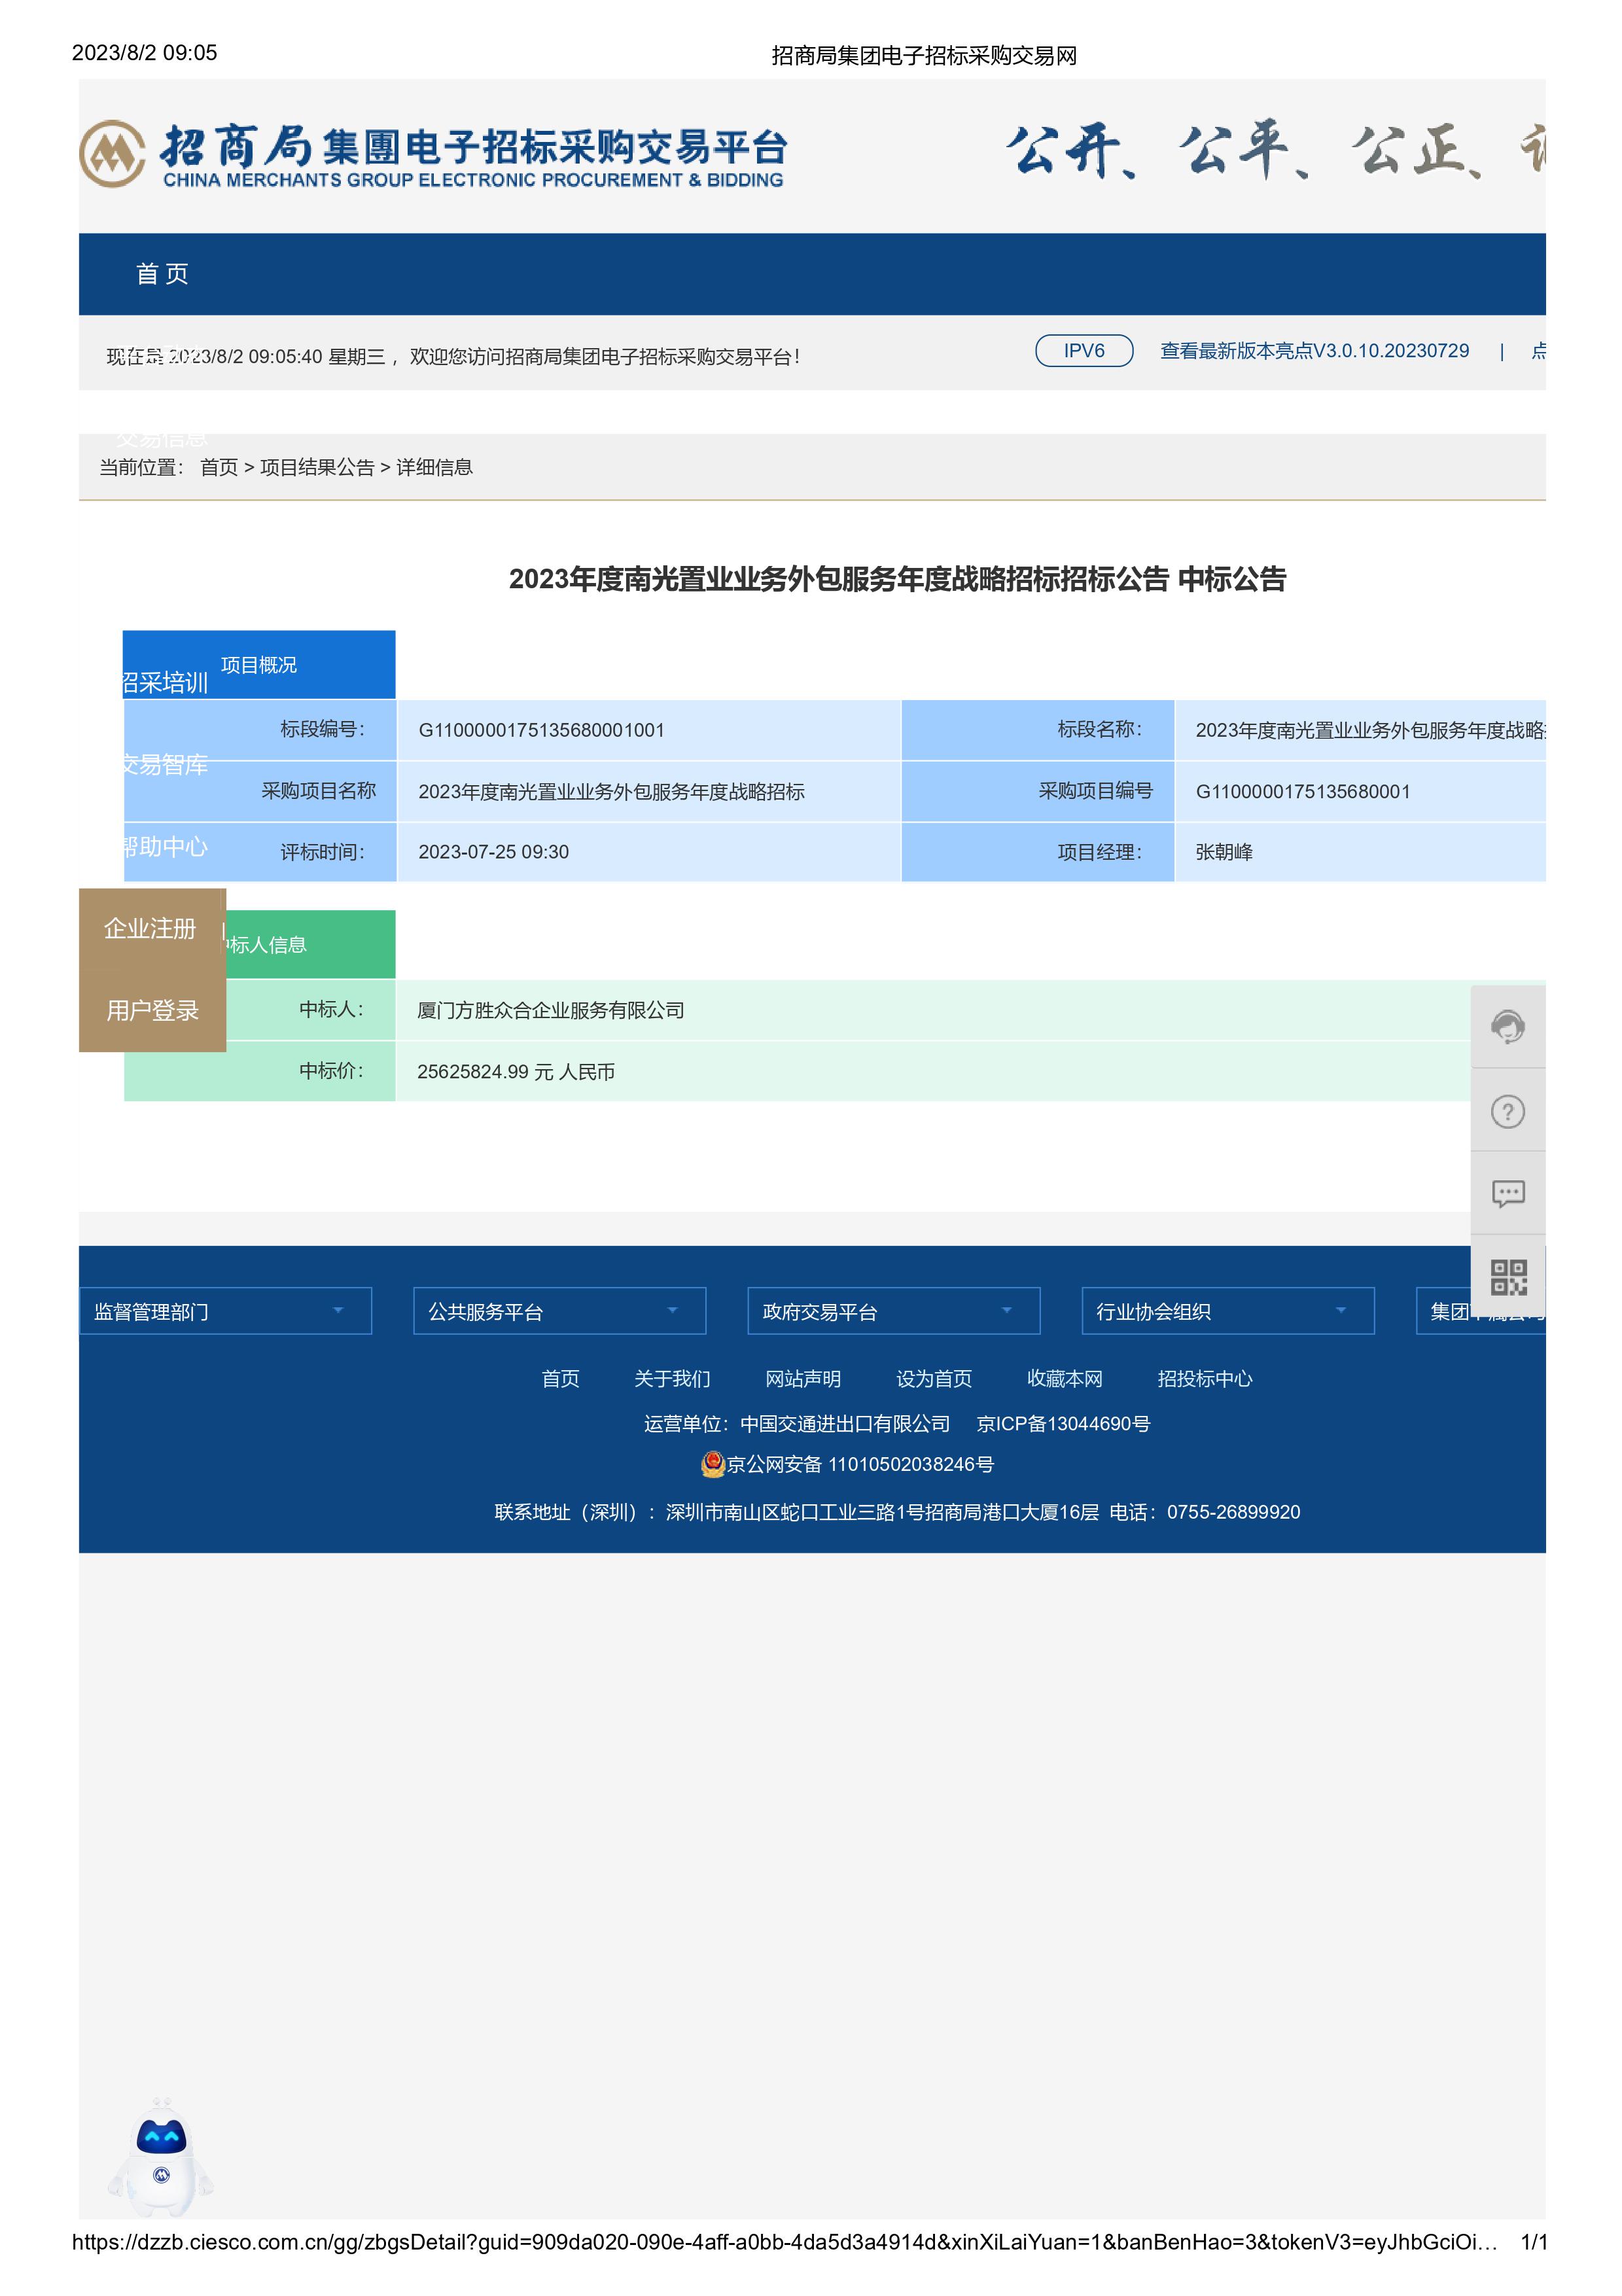Open the 政府交易平台 dropdown
The width and height of the screenshot is (1622, 2296).
click(893, 1311)
